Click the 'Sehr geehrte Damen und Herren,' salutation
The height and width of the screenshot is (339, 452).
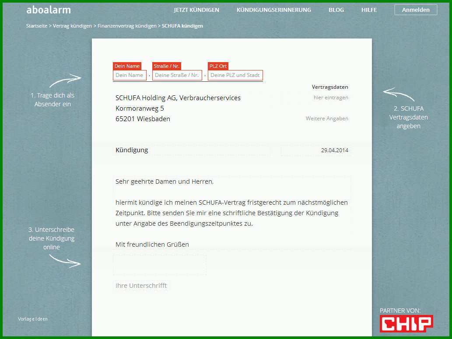[165, 182]
